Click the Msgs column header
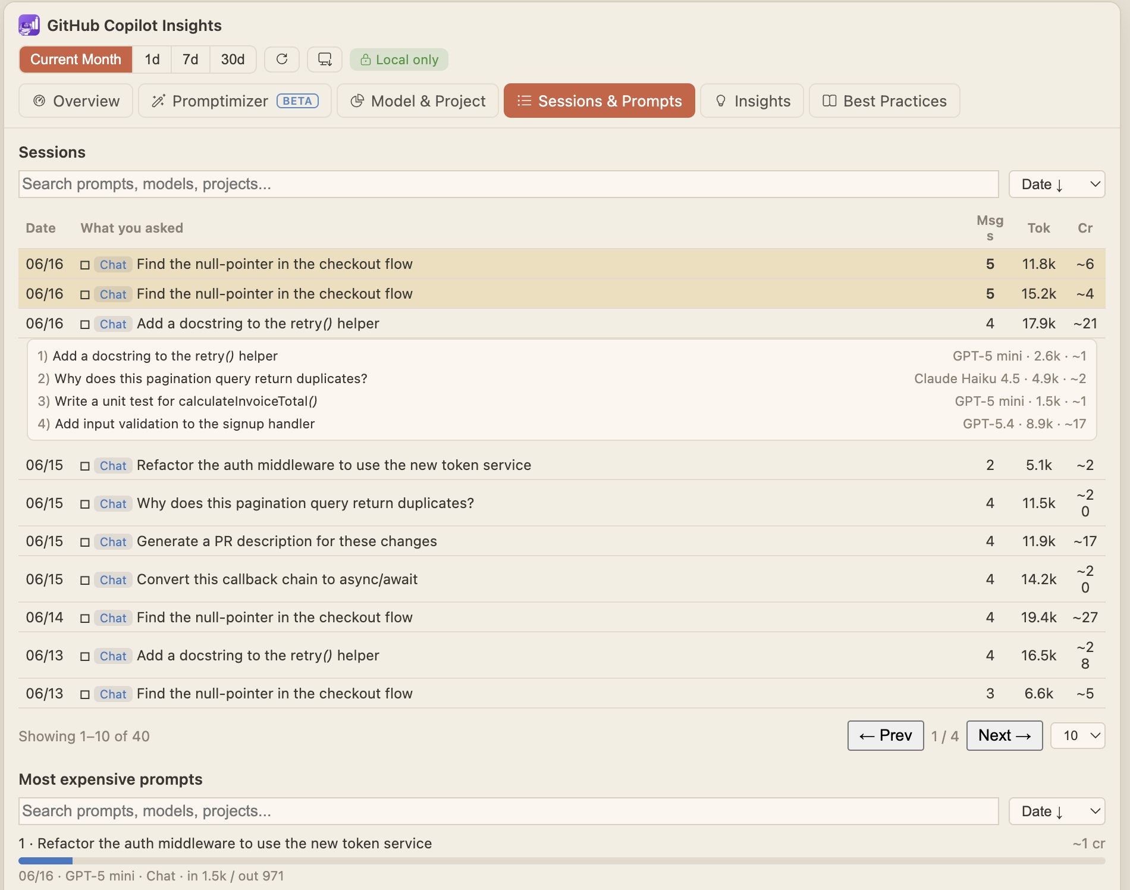Screen dimensions: 1130x890 coord(990,228)
